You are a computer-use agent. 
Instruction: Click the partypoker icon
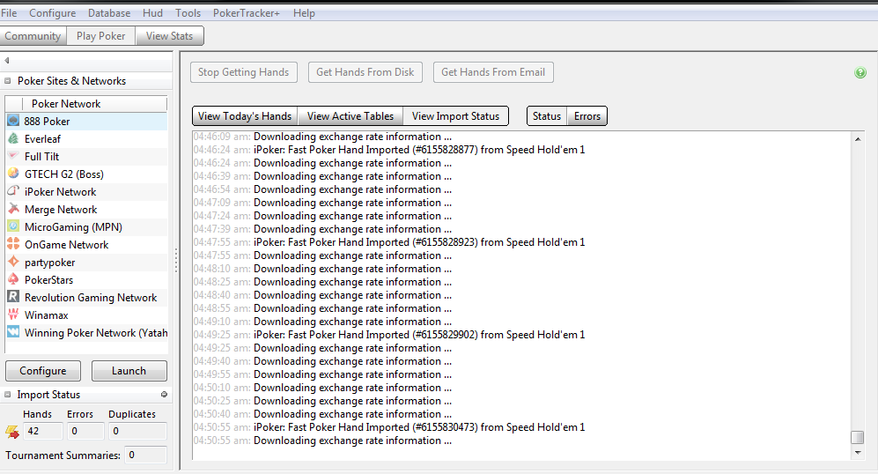(x=13, y=263)
